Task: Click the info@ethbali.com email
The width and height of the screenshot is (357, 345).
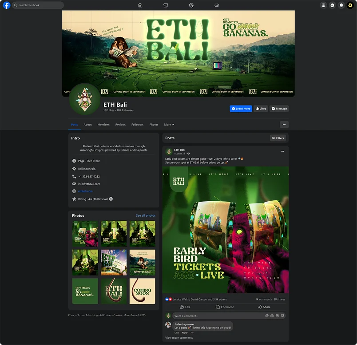Action: click(89, 184)
